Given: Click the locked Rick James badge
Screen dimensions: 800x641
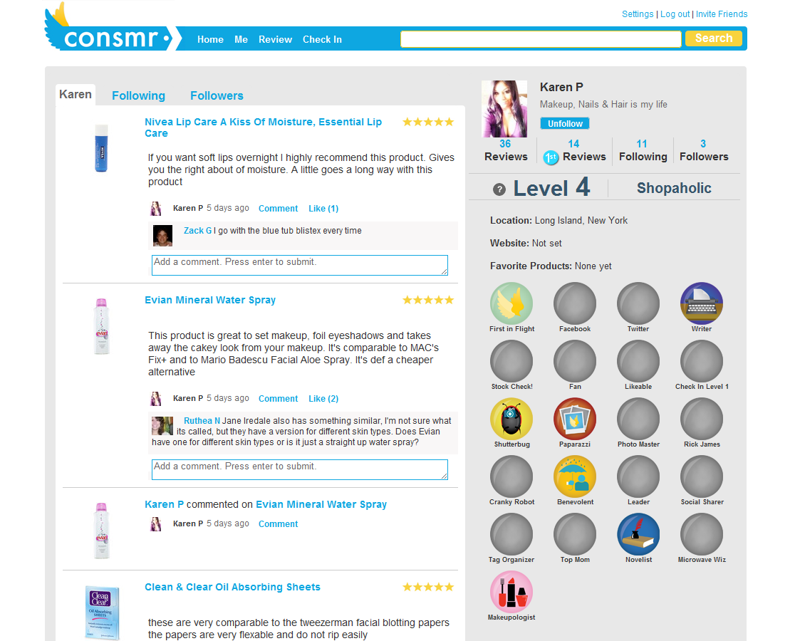Looking at the screenshot, I should coord(702,419).
